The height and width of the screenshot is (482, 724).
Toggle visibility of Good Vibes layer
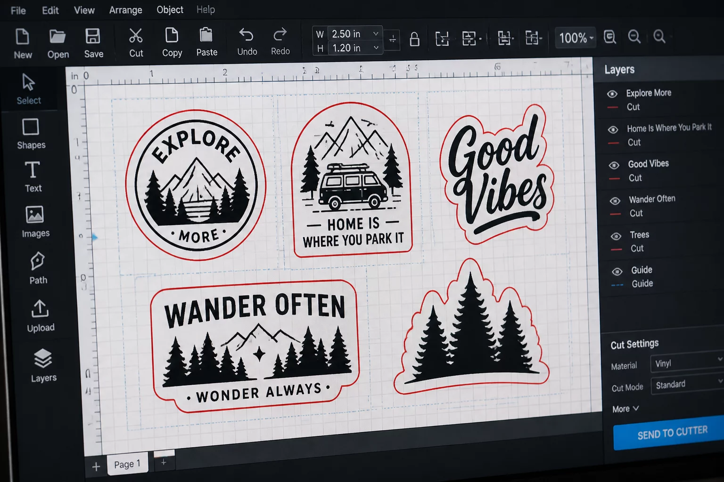tap(614, 165)
